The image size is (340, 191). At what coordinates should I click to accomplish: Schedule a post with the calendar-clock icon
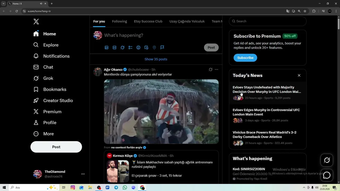[146, 47]
